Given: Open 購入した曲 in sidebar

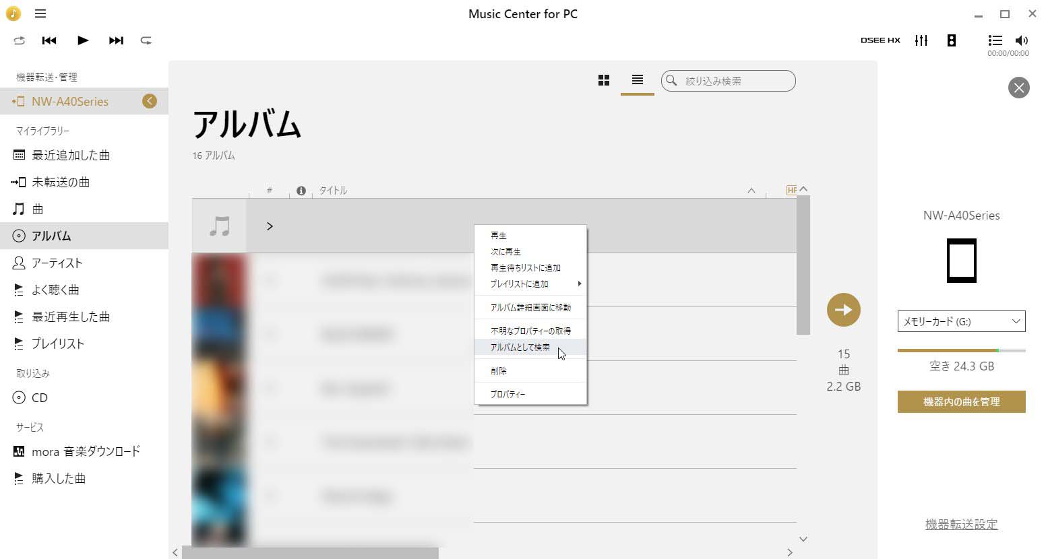Looking at the screenshot, I should tap(84, 478).
